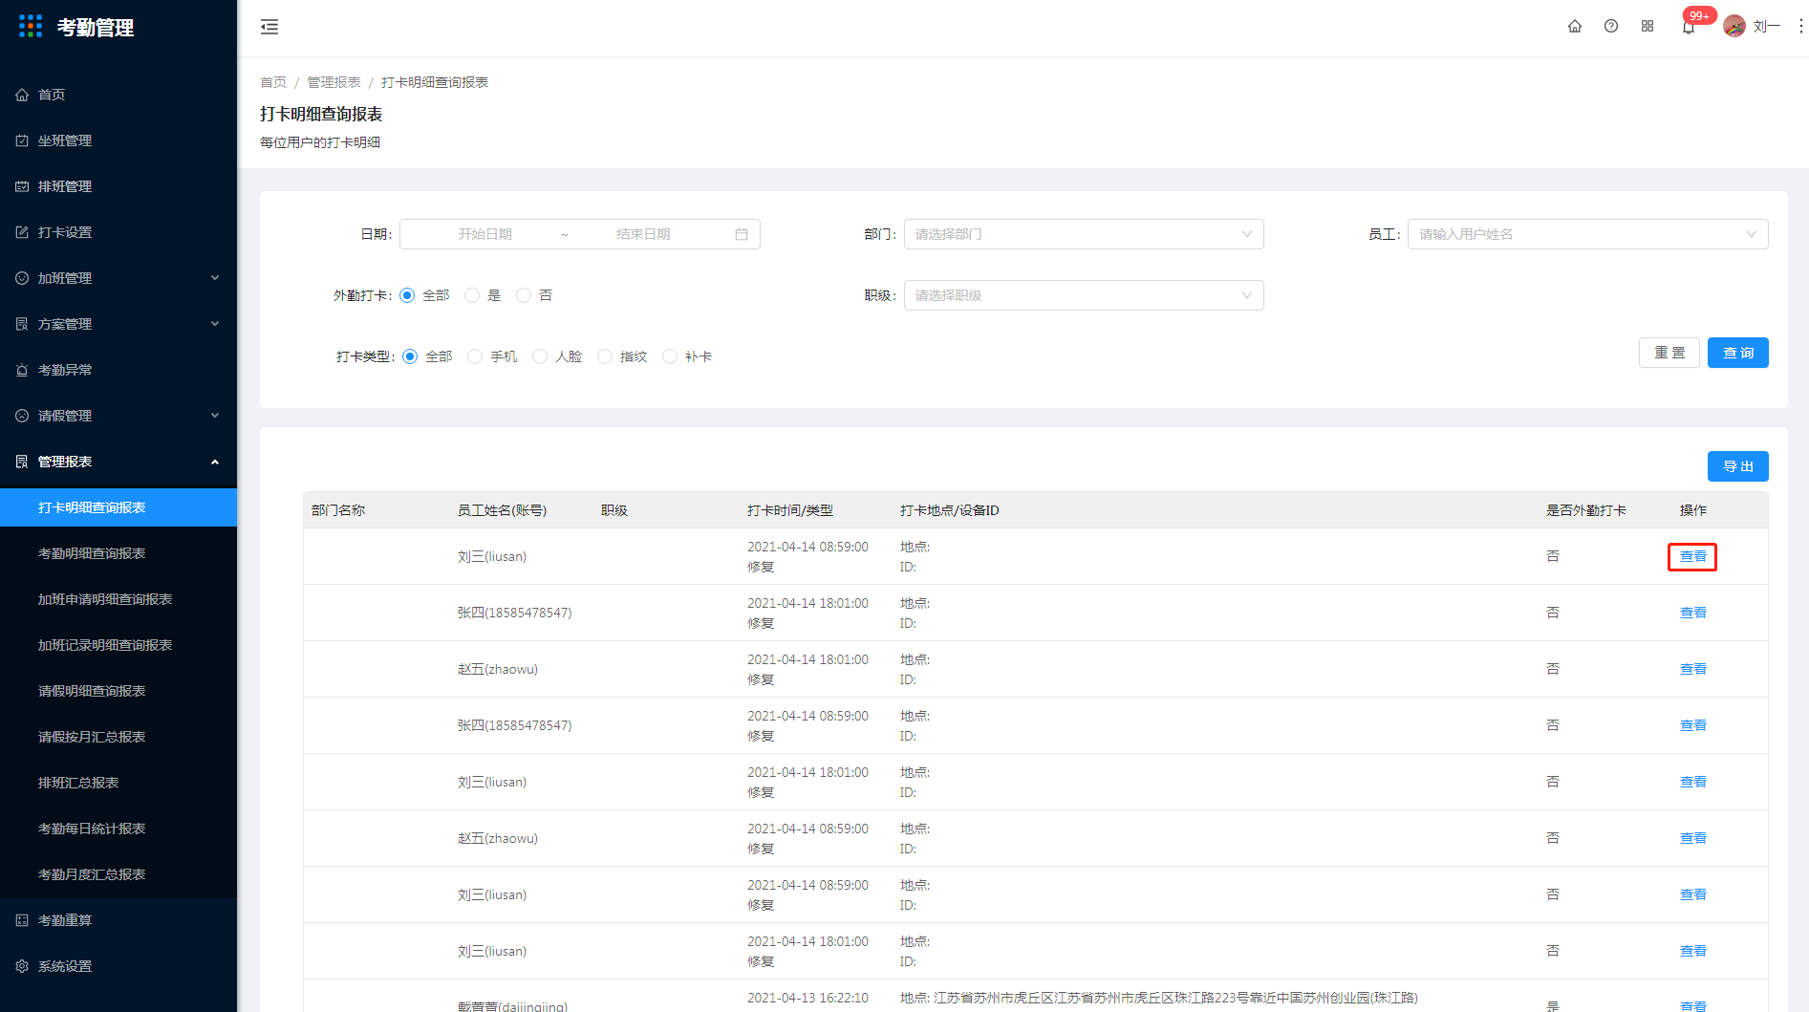This screenshot has width=1809, height=1012.
Task: Click 员工姓名(账号) column header
Action: tap(502, 510)
